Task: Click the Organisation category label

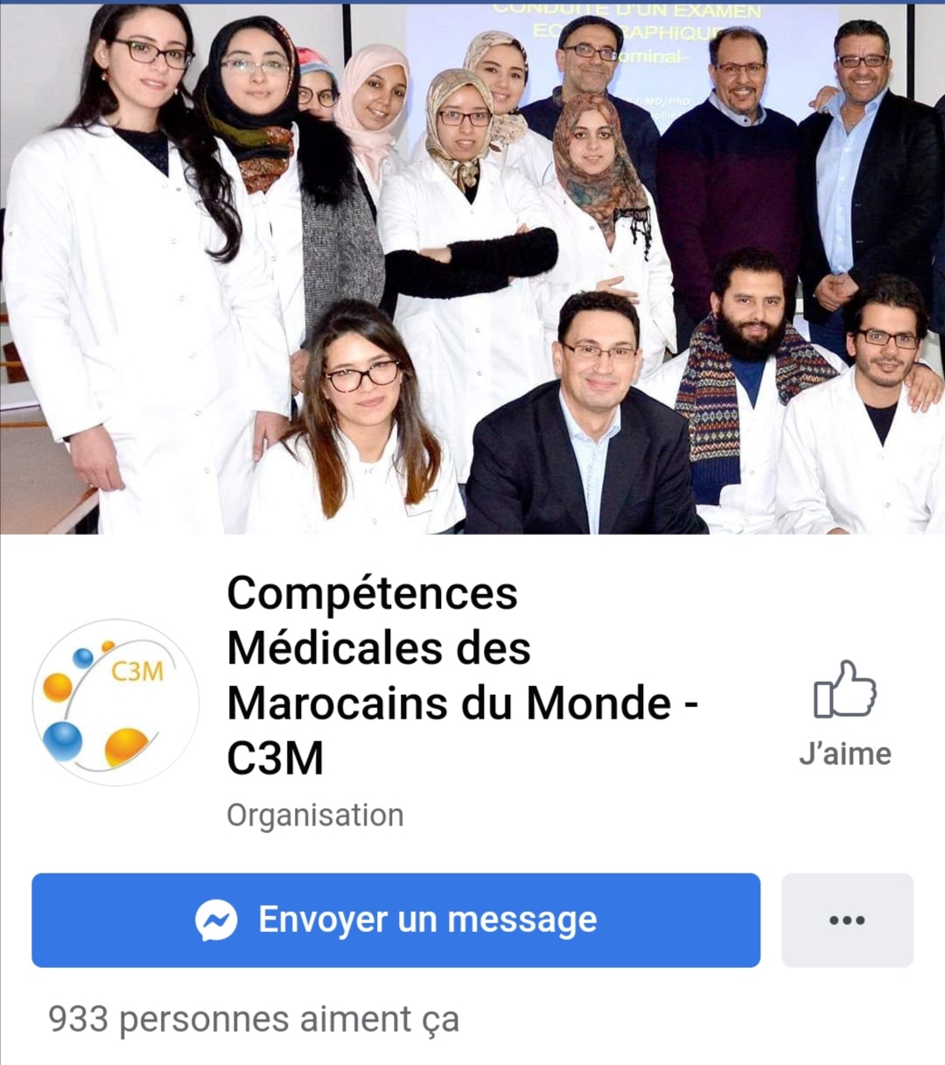Action: click(315, 815)
